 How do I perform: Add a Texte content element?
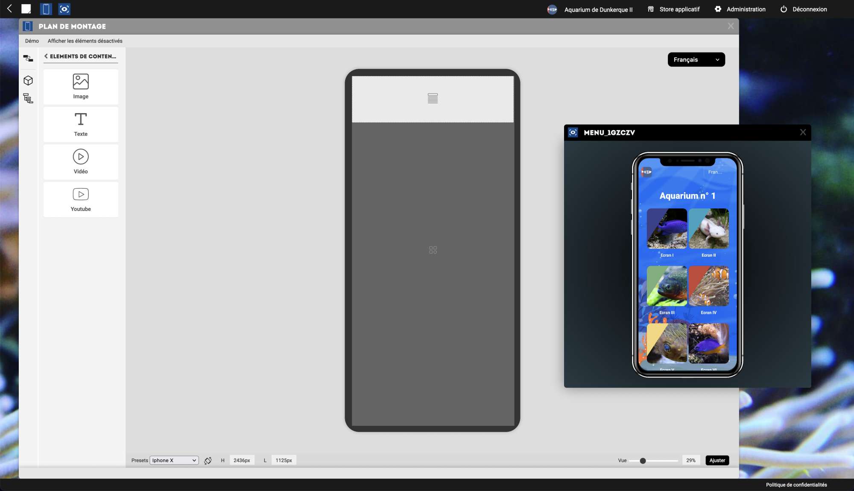pos(81,124)
